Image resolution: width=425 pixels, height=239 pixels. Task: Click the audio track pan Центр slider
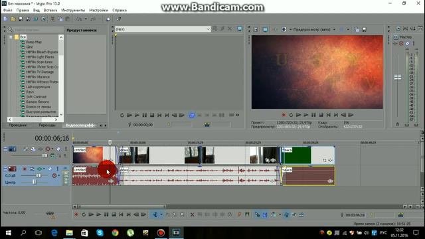point(35,182)
